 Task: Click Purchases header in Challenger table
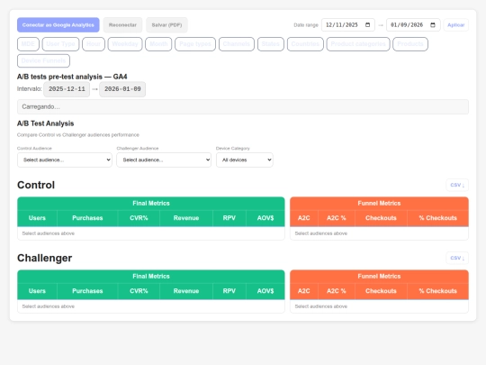coord(87,291)
